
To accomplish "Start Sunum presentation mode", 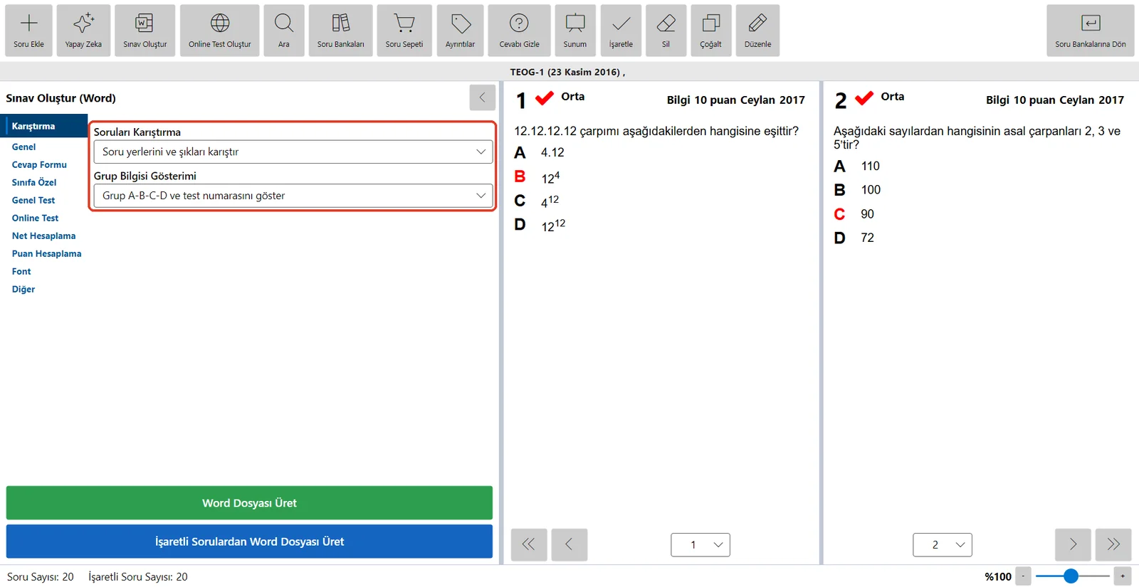I will coord(575,31).
